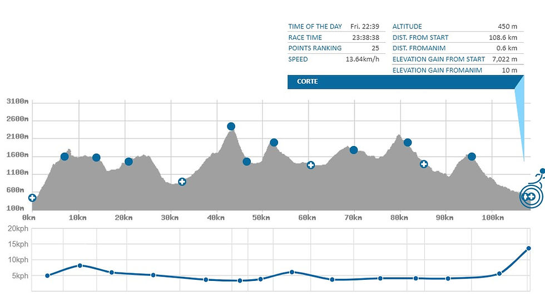Select the checkpoint dot near 95km
The height and width of the screenshot is (297, 545).
point(472,157)
